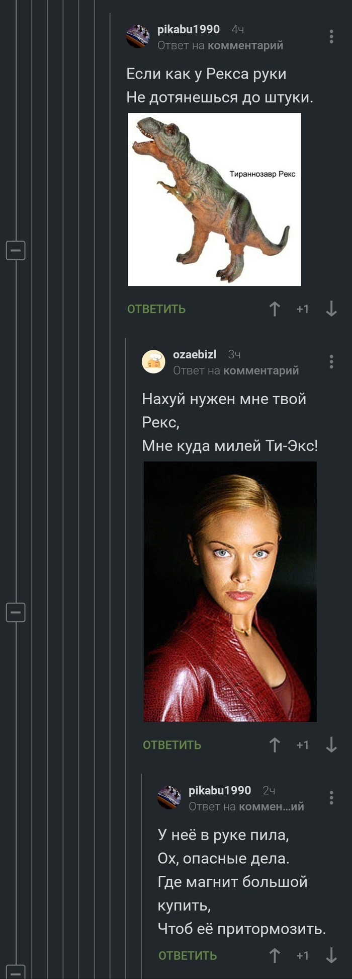Screen dimensions: 352x979
Task: Collapse thread at bottom left corner
Action: (16, 972)
